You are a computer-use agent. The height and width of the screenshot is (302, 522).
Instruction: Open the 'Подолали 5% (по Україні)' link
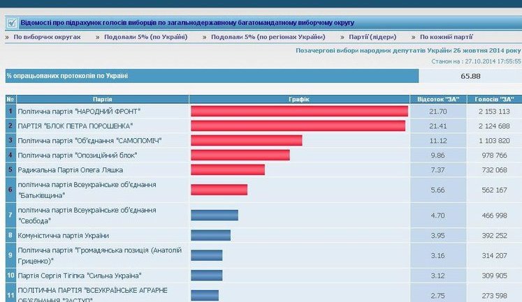(146, 37)
